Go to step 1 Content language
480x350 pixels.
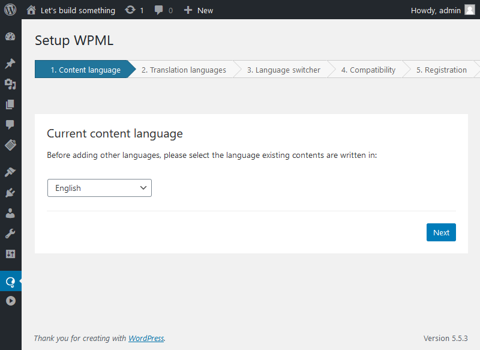coord(85,69)
